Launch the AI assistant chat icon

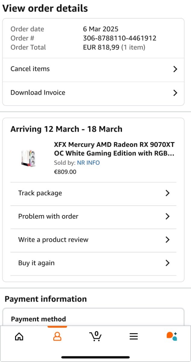(x=172, y=336)
